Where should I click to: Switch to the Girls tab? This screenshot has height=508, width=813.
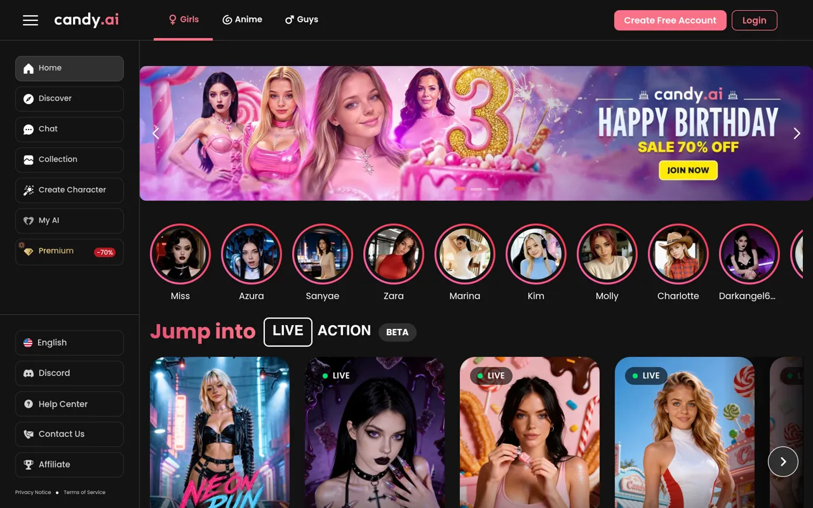click(183, 20)
